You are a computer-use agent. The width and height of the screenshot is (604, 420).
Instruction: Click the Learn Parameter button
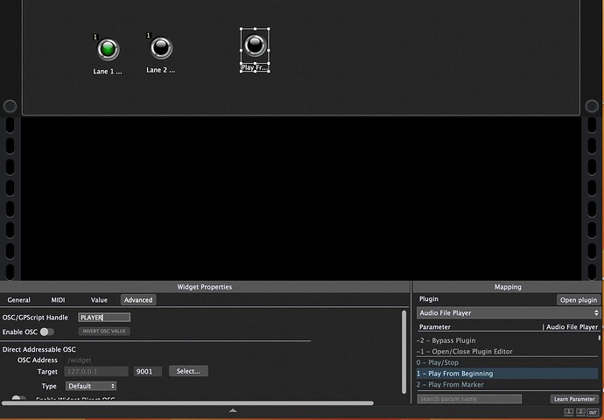(574, 399)
